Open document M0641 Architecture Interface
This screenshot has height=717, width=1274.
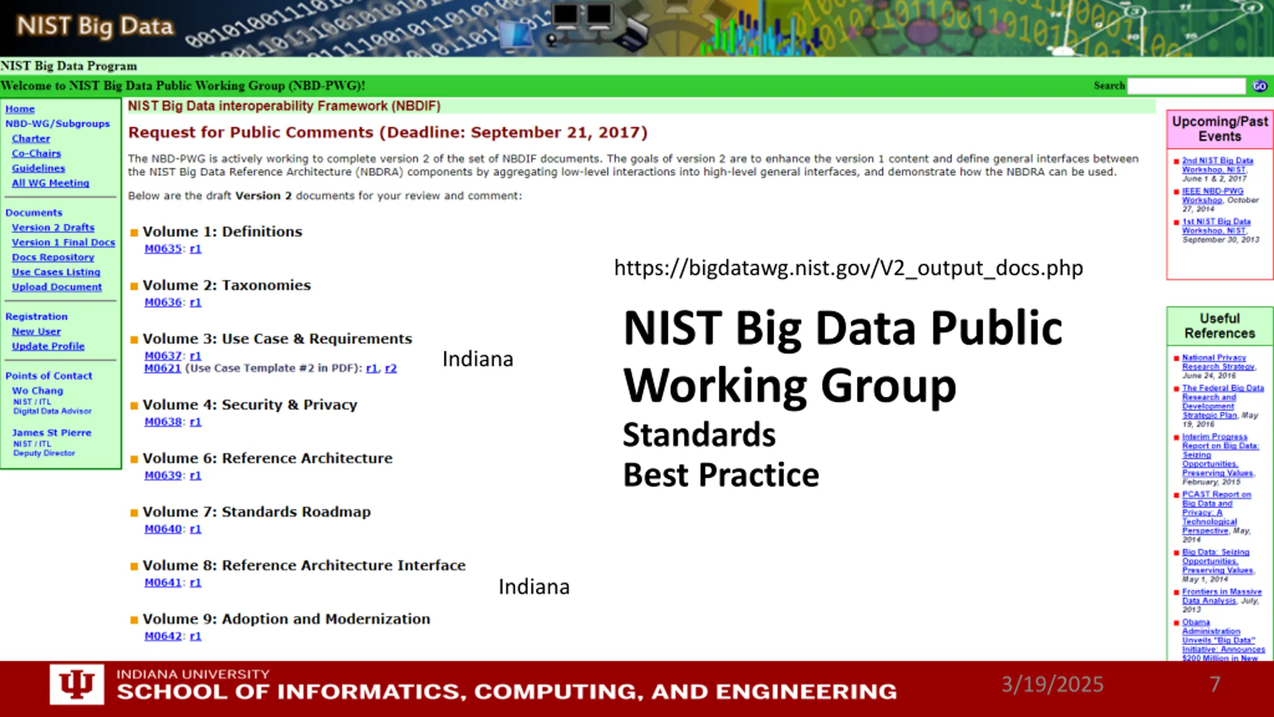tap(163, 583)
